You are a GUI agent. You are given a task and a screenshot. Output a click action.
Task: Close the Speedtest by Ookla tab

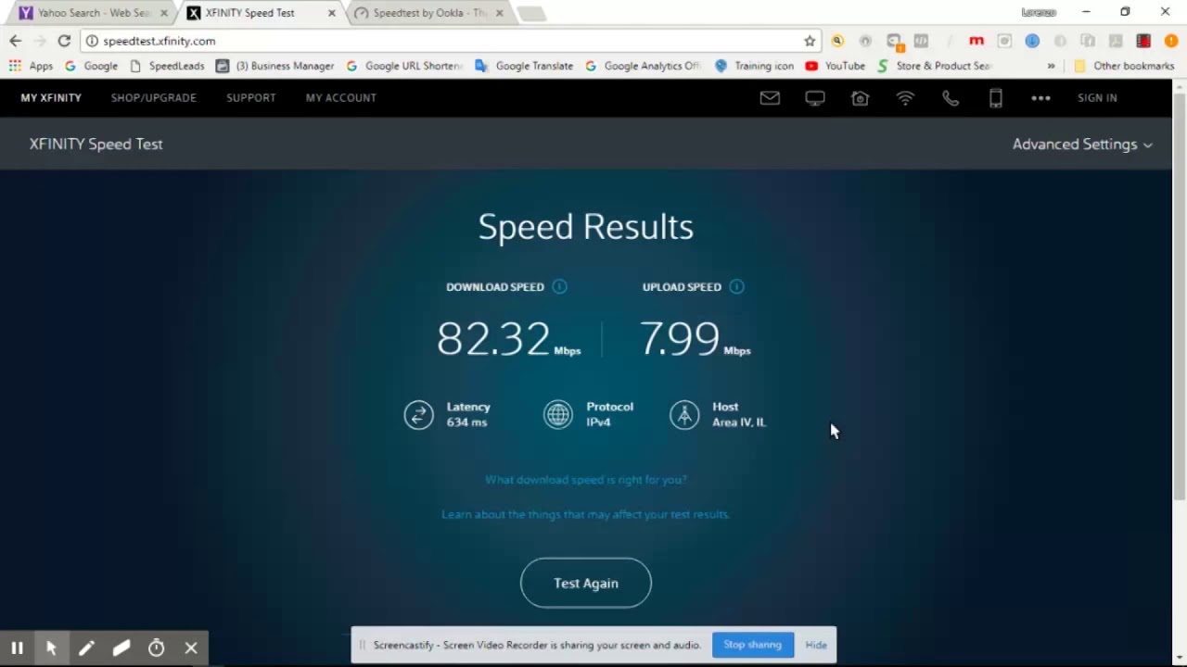pyautogui.click(x=500, y=13)
